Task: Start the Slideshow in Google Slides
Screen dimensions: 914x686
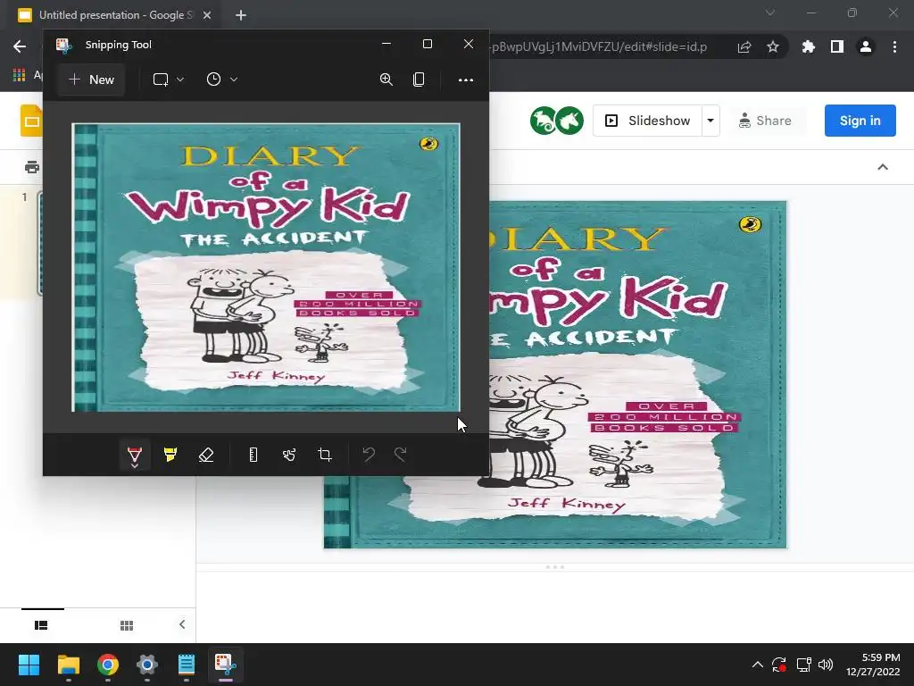Action: point(648,121)
